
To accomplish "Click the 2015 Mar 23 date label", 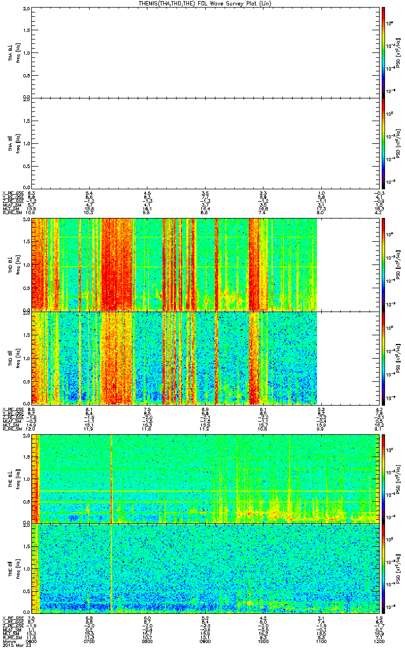I will pos(14,646).
